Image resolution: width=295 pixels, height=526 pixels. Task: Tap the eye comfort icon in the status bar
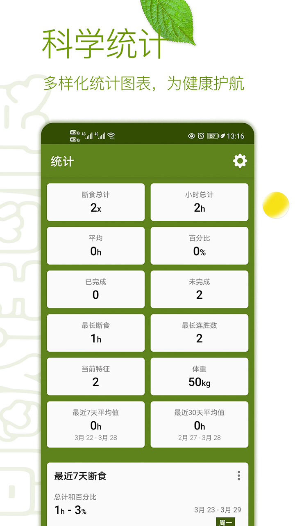[191, 136]
